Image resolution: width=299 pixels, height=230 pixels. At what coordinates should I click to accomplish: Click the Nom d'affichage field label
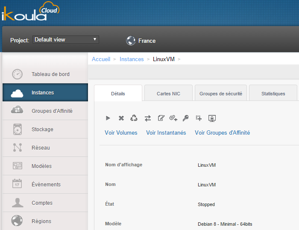click(x=123, y=165)
